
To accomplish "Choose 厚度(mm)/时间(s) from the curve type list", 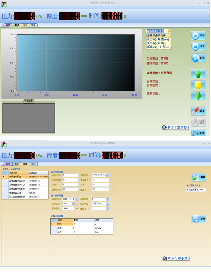I will (x=158, y=47).
